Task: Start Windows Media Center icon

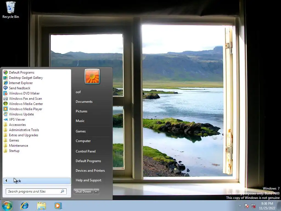Action: click(x=5, y=104)
